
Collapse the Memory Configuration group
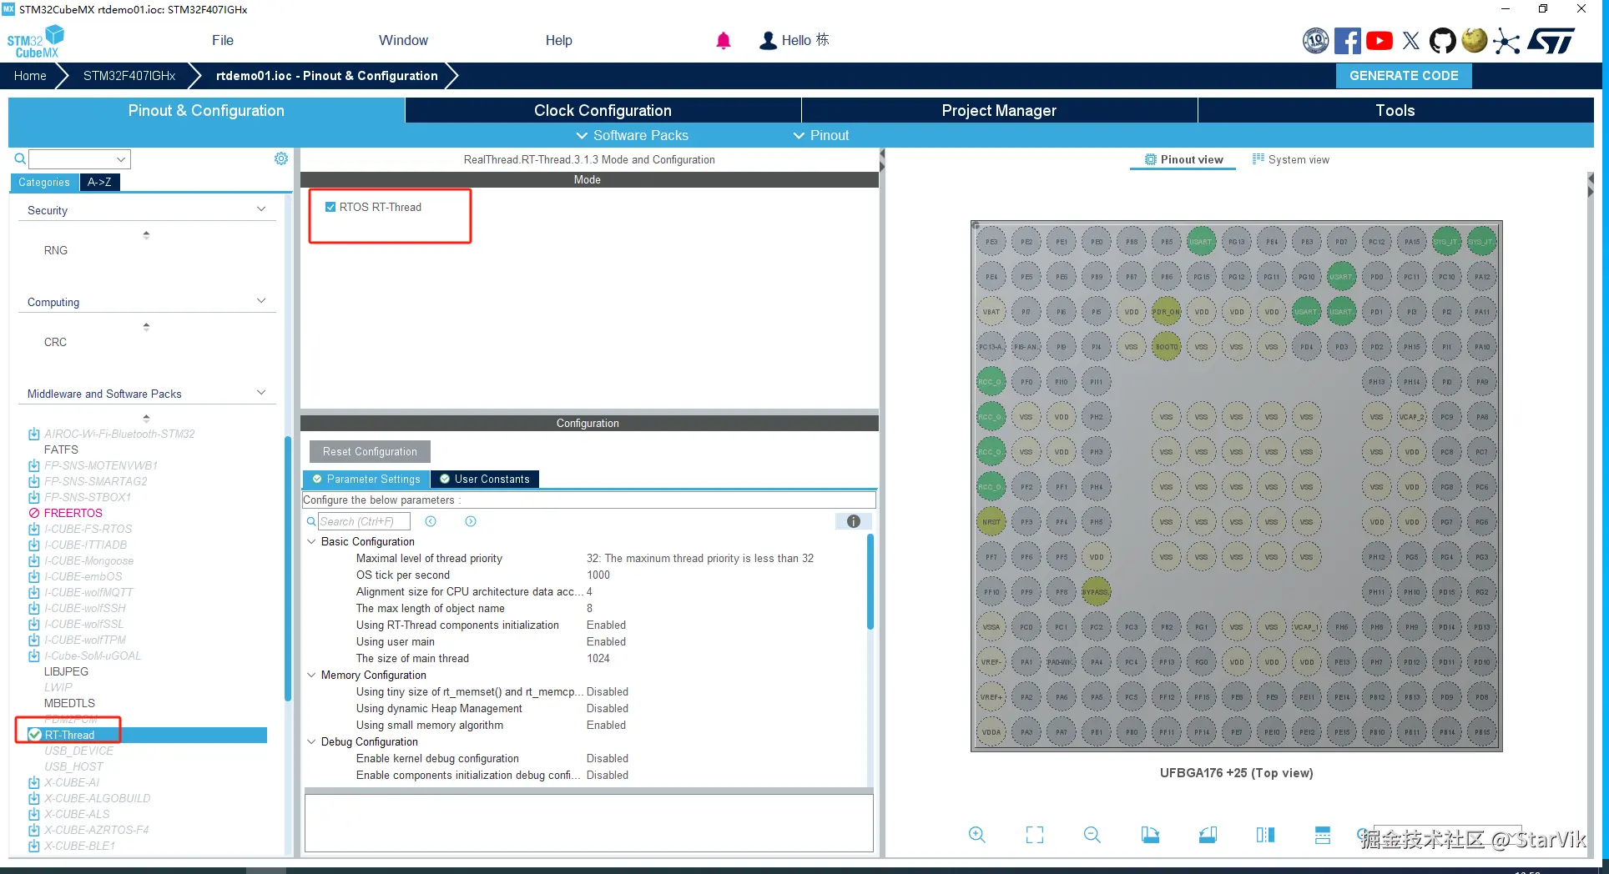point(312,675)
